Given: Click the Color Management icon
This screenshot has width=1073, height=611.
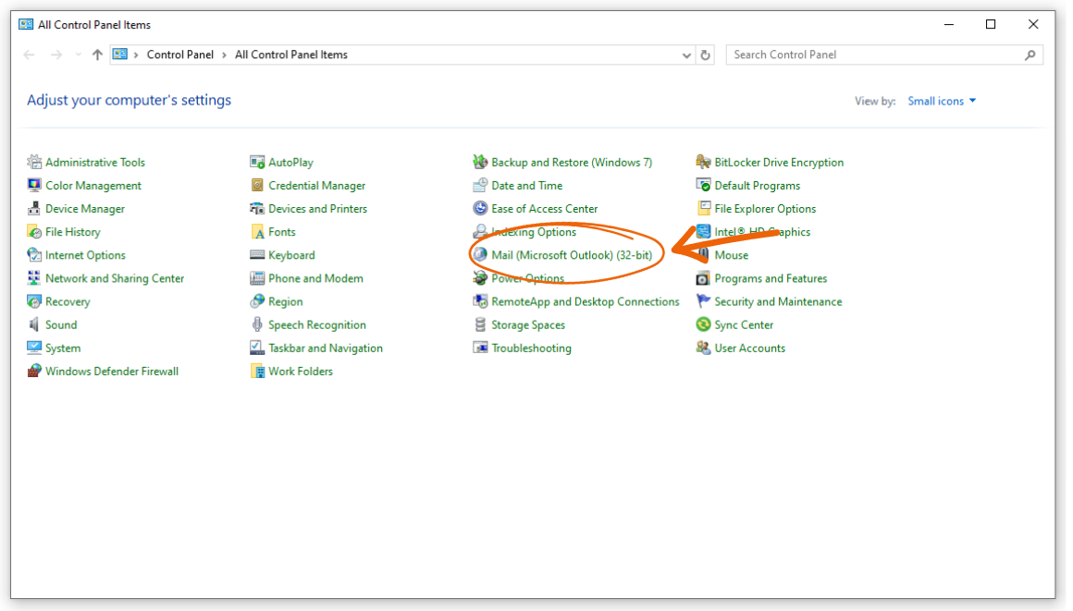Looking at the screenshot, I should click(34, 186).
